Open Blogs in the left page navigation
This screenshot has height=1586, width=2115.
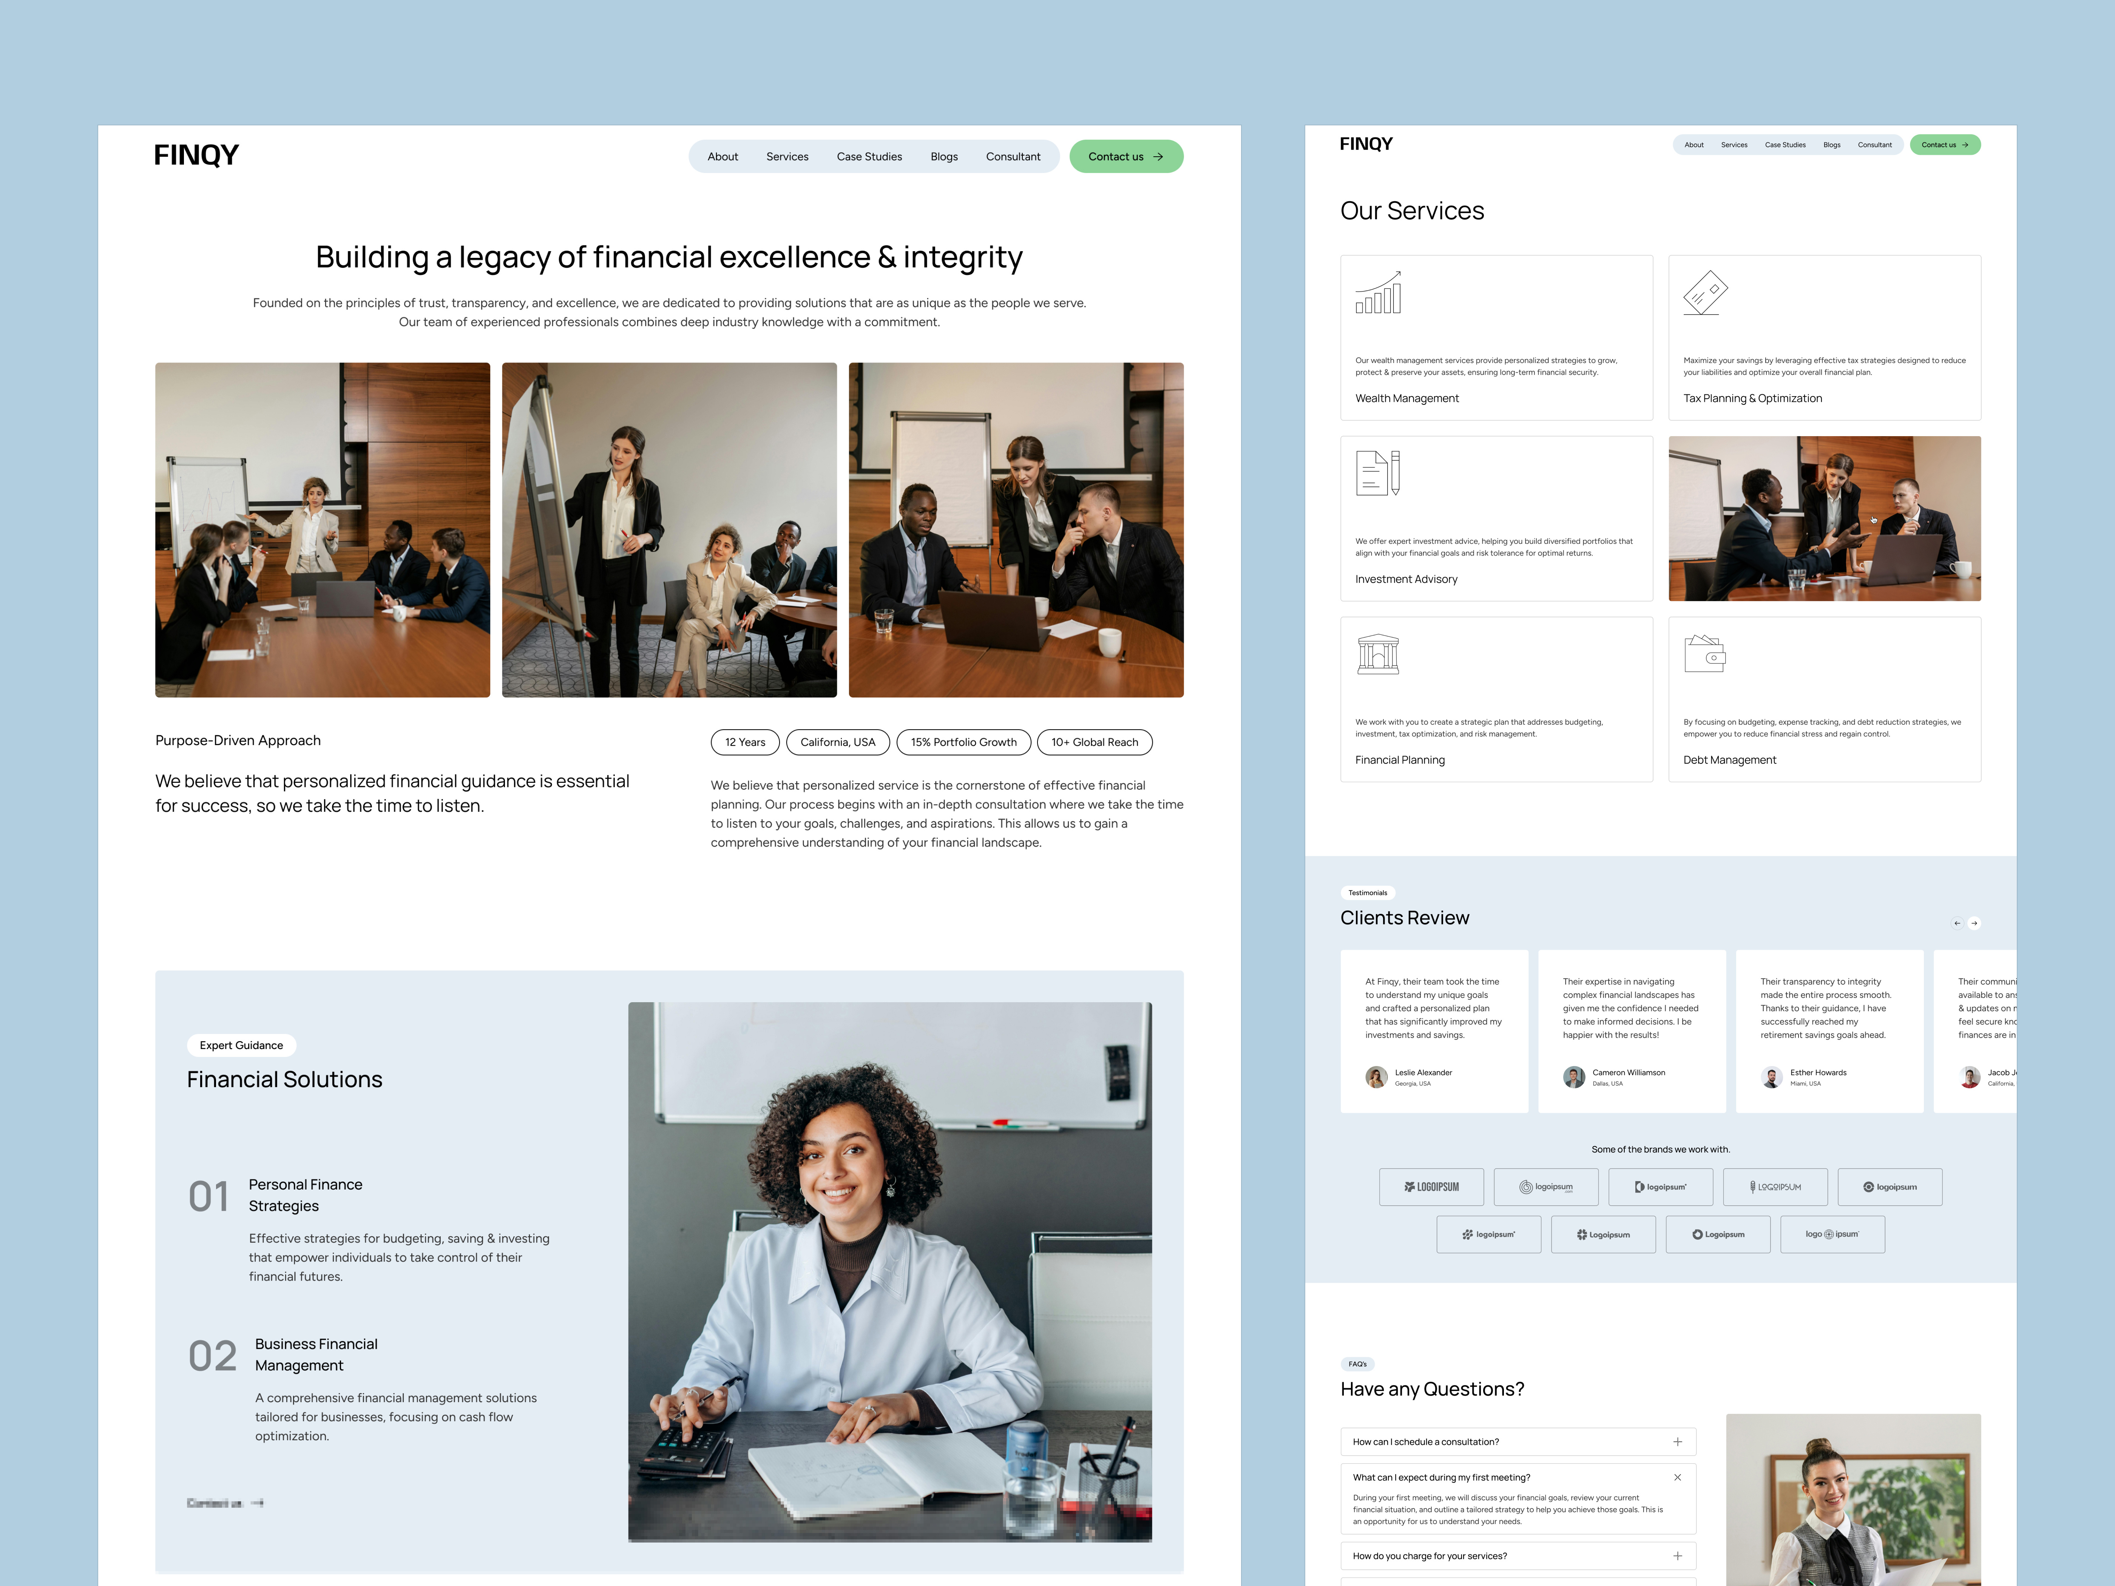point(944,157)
